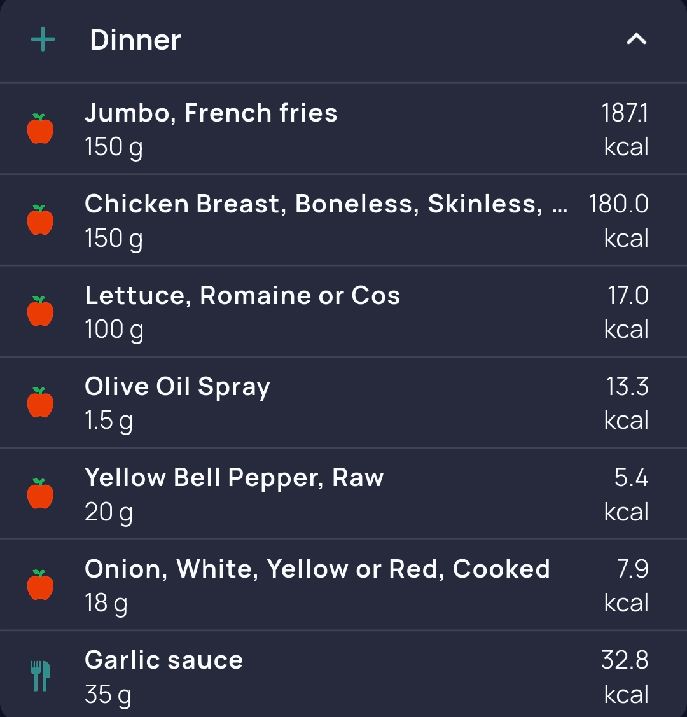This screenshot has width=687, height=717.
Task: Click the apple icon for Olive Oil Spray
Action: pos(40,402)
